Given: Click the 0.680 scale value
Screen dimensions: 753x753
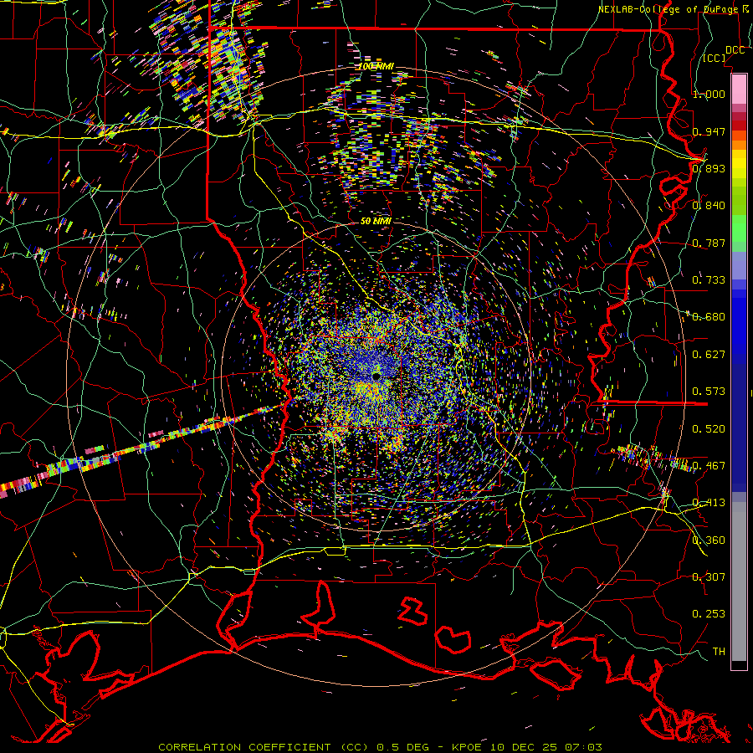Looking at the screenshot, I should pyautogui.click(x=709, y=317).
